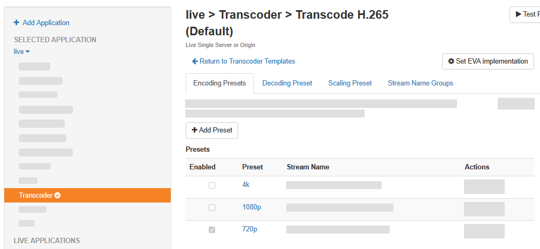Switch to the Decoding Preset tab
Screen dimensions: 540x249
tap(287, 83)
